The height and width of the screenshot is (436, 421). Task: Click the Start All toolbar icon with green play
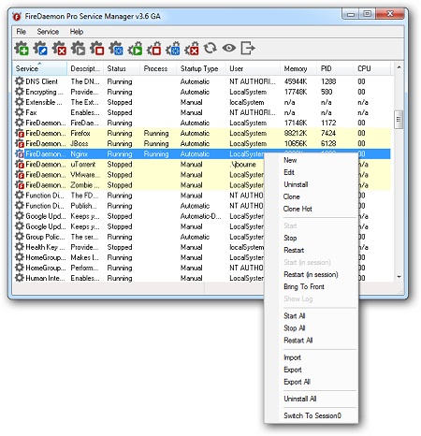click(135, 49)
